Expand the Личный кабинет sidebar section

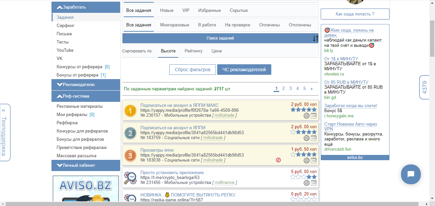(86, 165)
